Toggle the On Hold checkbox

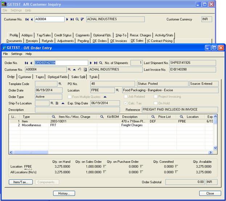[155, 103]
